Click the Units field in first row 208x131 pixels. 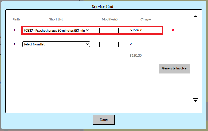click(x=17, y=30)
